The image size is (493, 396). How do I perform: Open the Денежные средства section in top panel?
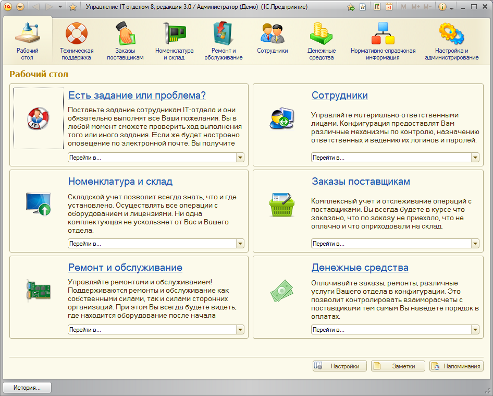[x=322, y=41]
